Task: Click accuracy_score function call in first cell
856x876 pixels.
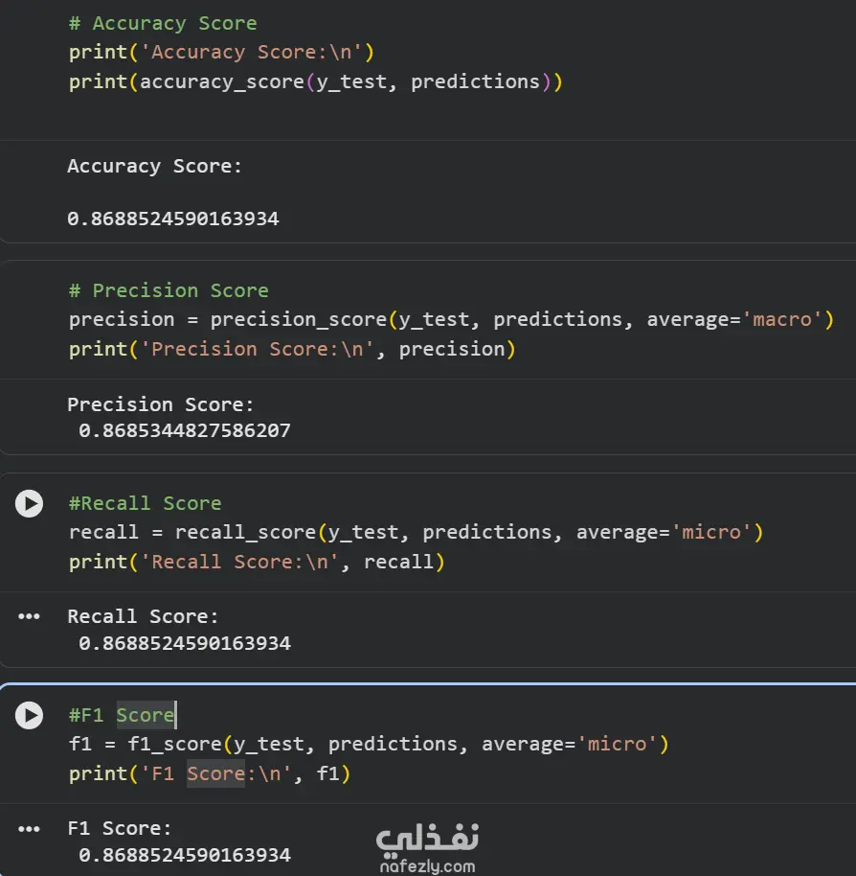Action: (222, 81)
